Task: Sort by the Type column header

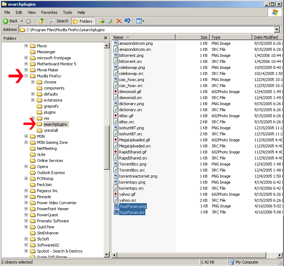Action: click(x=231, y=37)
